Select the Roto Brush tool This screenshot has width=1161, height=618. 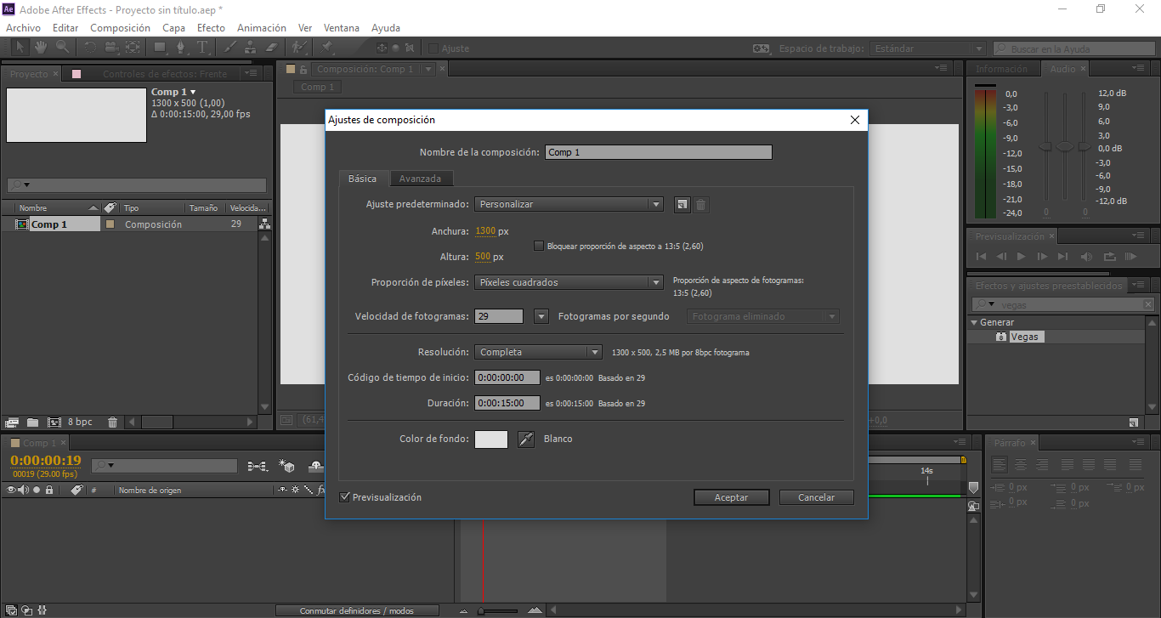coord(299,48)
